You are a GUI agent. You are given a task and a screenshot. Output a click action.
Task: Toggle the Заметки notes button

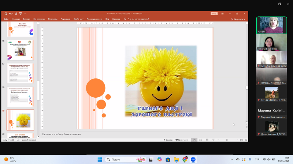click(x=168, y=140)
